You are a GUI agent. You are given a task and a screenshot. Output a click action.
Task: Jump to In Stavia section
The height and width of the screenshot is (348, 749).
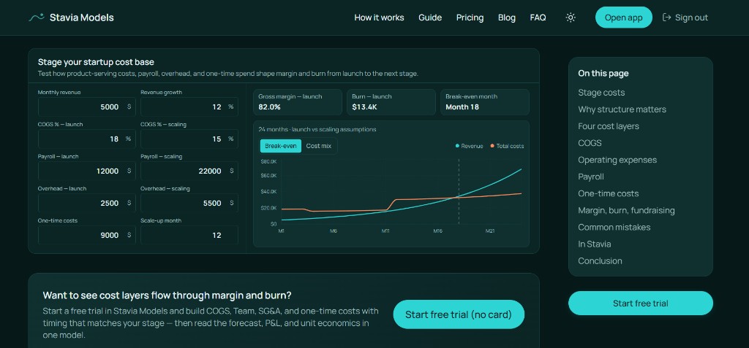tap(594, 244)
